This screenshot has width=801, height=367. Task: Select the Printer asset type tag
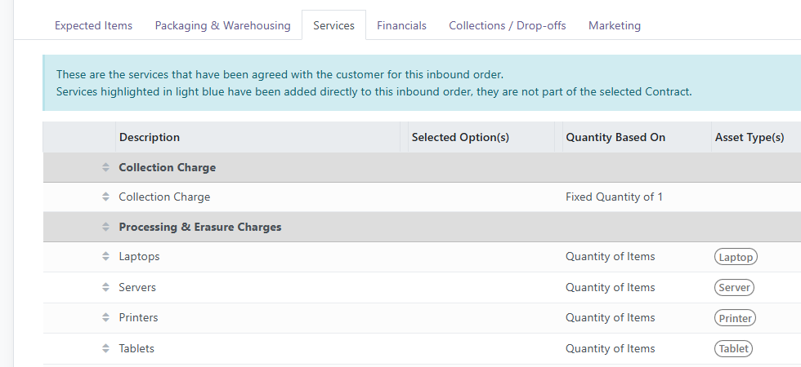(735, 318)
